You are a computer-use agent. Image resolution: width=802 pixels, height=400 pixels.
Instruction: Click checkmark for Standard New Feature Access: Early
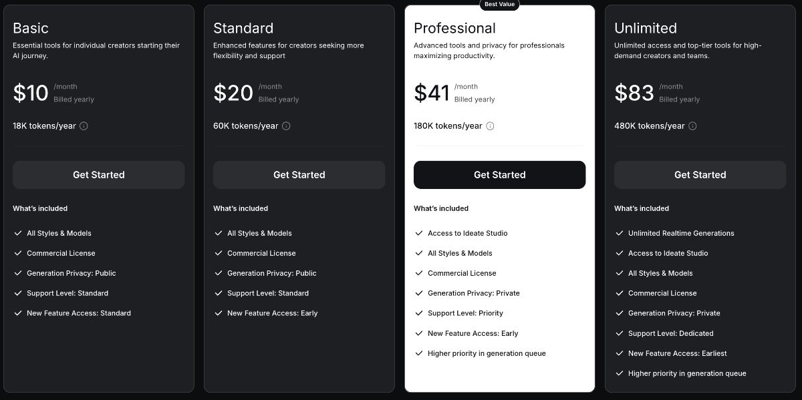click(219, 313)
